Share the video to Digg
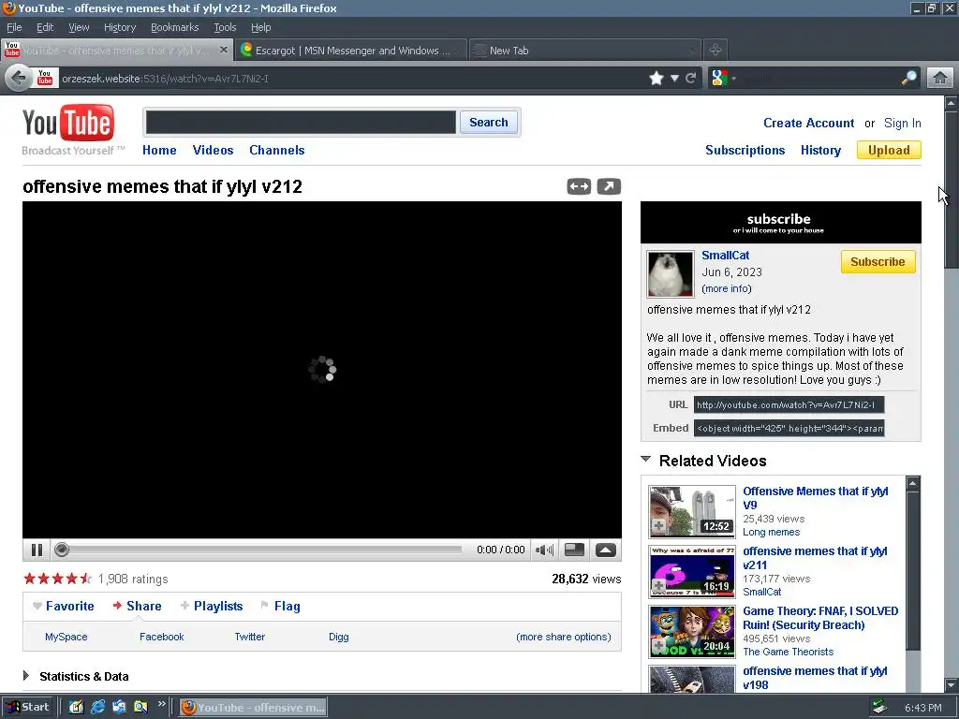 click(339, 637)
